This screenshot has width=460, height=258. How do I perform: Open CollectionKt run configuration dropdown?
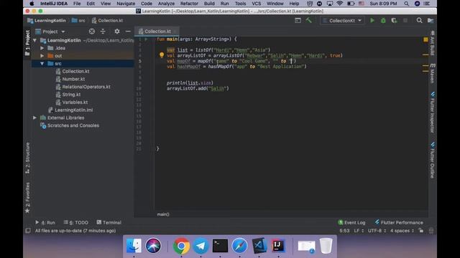342,21
